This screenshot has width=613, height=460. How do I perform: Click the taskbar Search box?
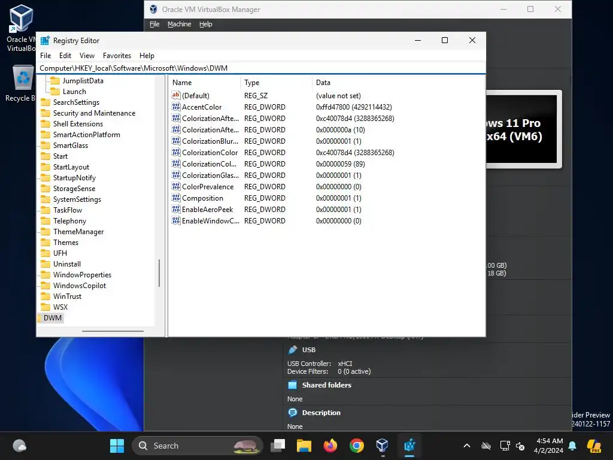198,446
